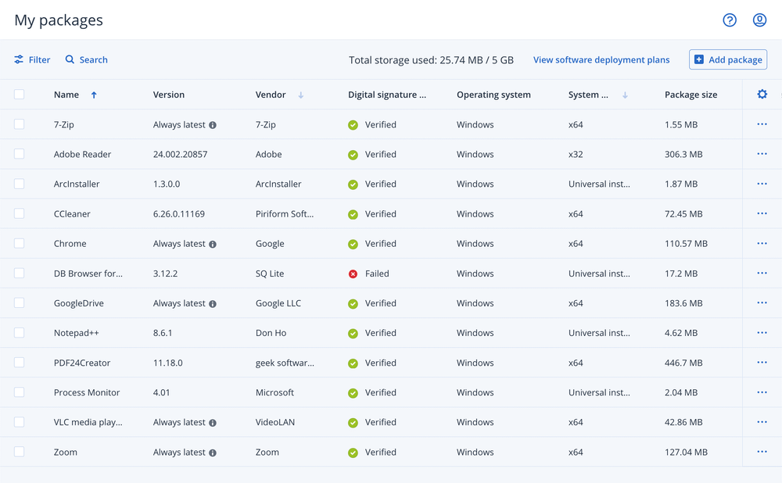Open more actions menu for Process Monitor

click(x=762, y=392)
